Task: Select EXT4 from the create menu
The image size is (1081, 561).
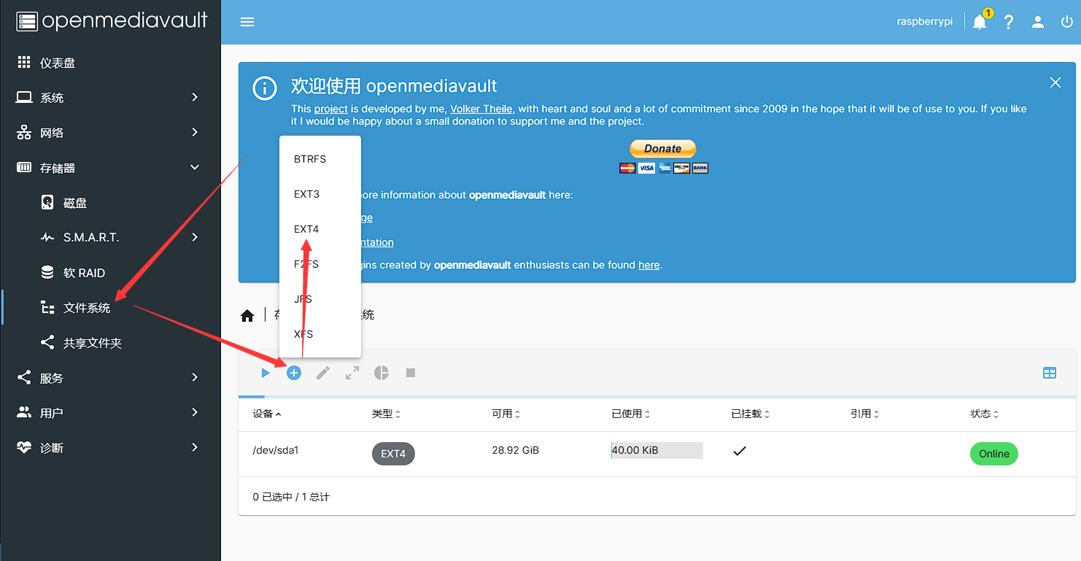Action: (320, 229)
